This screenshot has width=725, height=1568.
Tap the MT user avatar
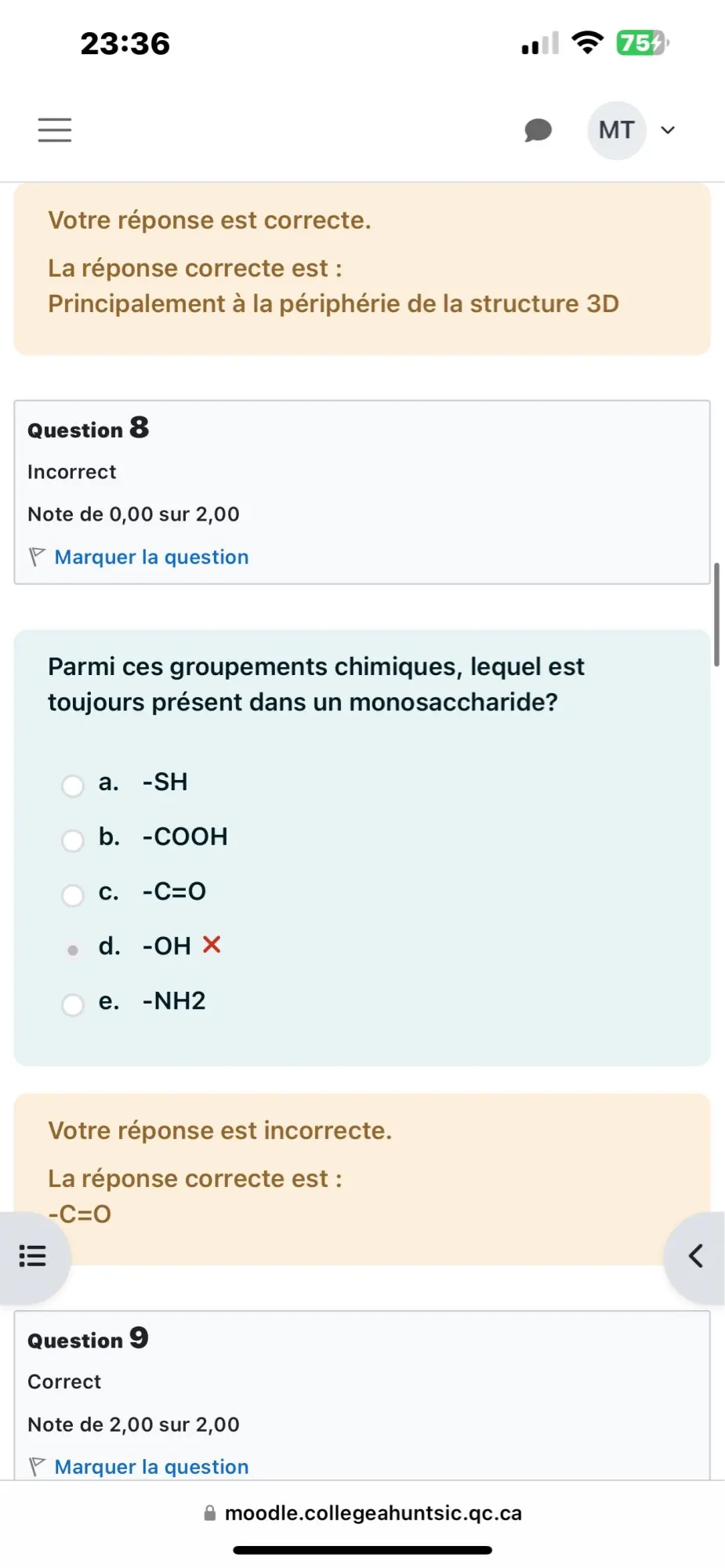[617, 130]
